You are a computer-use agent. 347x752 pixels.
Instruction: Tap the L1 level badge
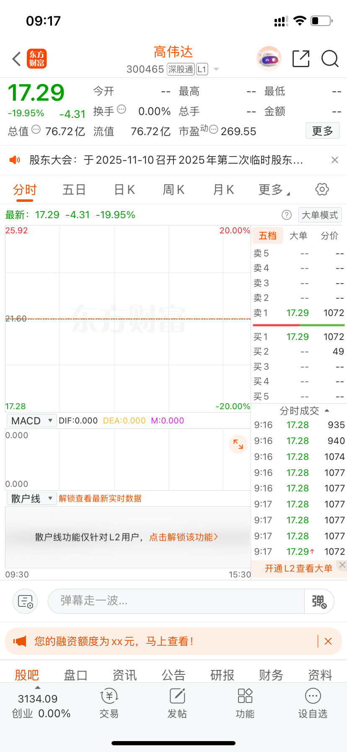click(202, 69)
